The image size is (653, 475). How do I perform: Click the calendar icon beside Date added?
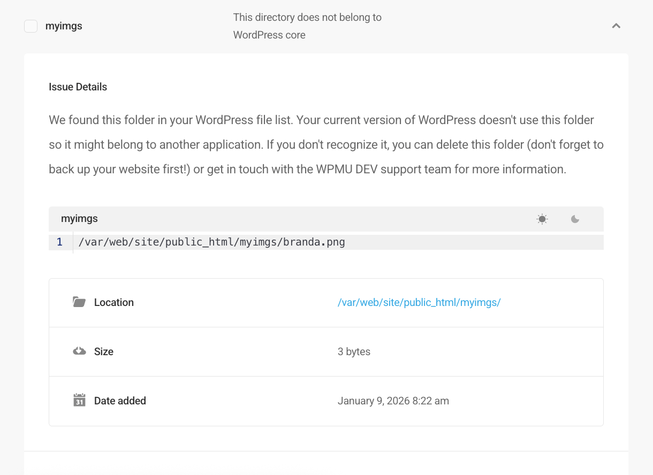(79, 400)
